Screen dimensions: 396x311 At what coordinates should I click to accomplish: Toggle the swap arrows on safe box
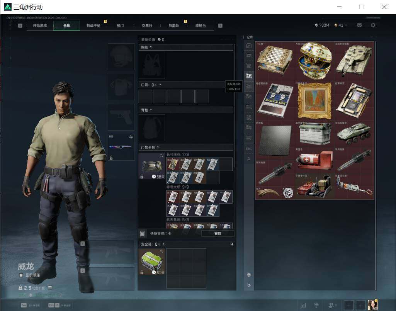(x=161, y=251)
